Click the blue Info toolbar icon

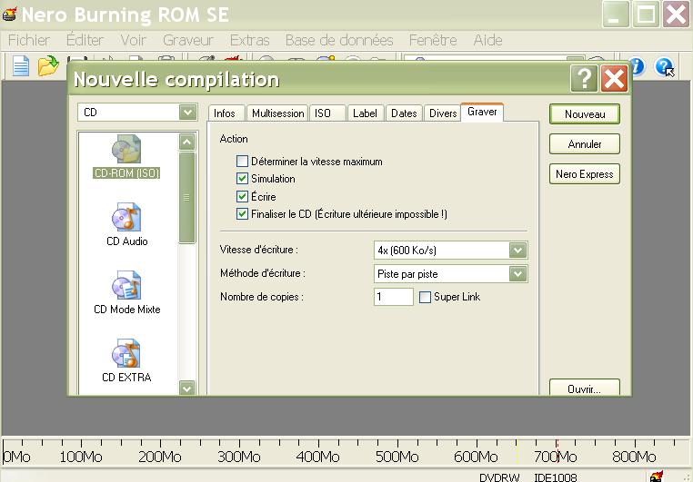[637, 66]
